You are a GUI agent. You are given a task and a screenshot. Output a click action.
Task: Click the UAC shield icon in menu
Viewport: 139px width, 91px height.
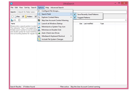click(x=39, y=20)
